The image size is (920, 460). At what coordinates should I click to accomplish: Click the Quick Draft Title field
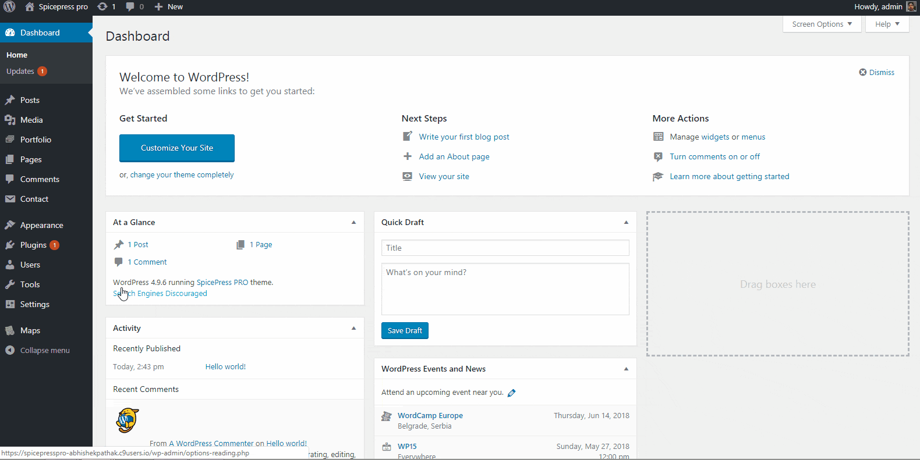coord(505,248)
